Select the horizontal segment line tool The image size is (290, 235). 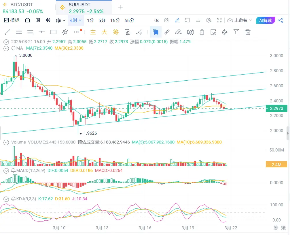pos(42,32)
